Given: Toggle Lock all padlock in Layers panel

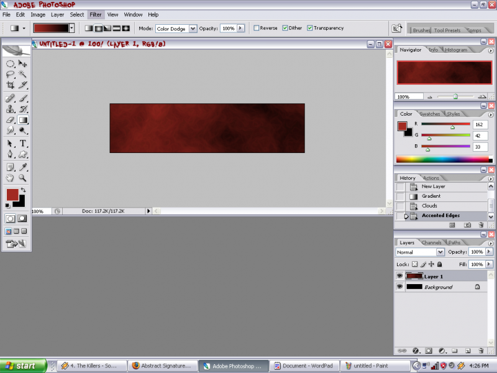Looking at the screenshot, I should click(x=439, y=264).
